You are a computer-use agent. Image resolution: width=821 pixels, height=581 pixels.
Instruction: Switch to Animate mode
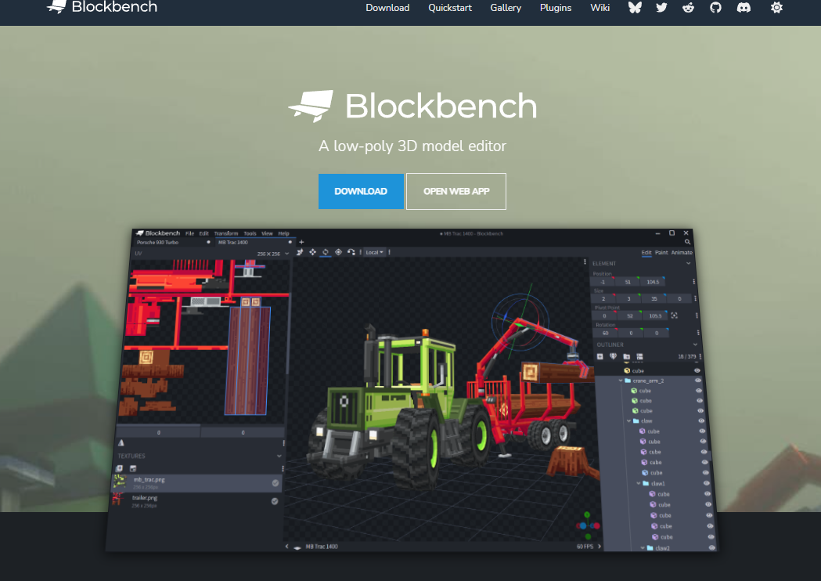click(682, 252)
